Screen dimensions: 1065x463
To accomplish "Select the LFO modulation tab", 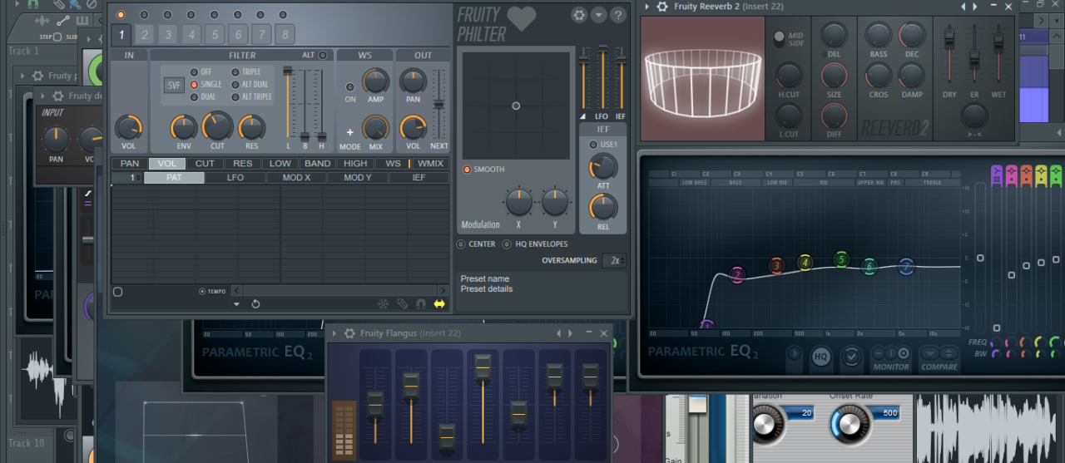I will coord(235,178).
